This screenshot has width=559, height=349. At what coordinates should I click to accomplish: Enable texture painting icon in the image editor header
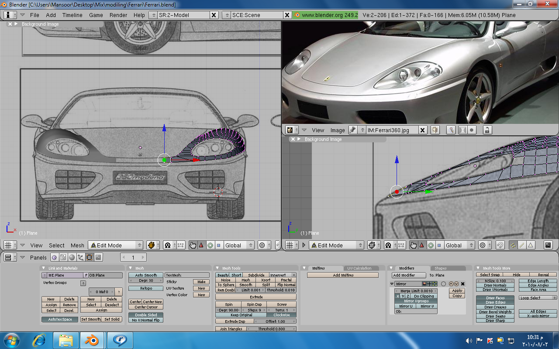click(x=451, y=130)
